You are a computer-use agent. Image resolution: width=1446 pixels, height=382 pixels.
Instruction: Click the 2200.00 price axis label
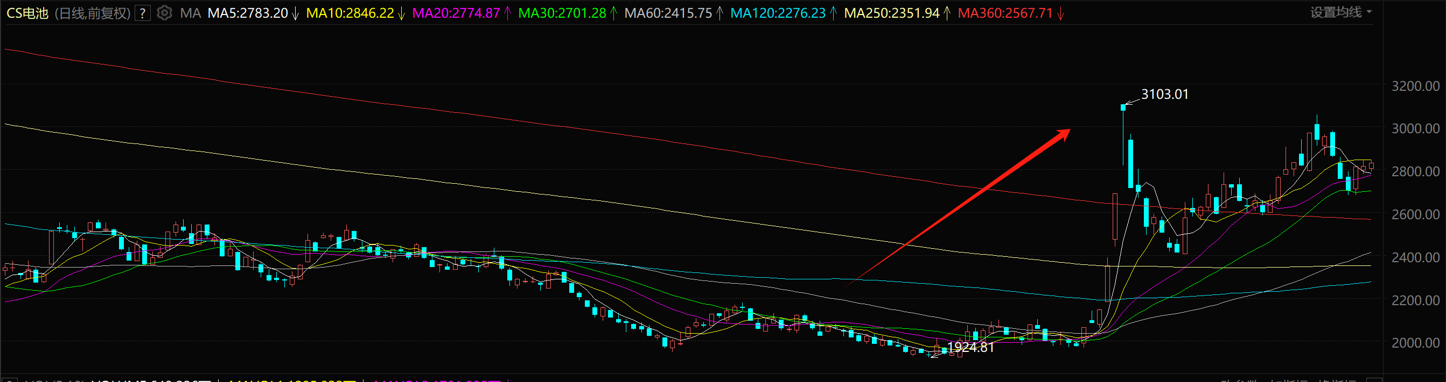coord(1415,300)
